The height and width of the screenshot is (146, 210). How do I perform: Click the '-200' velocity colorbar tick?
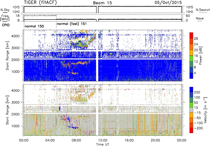tap(198, 128)
